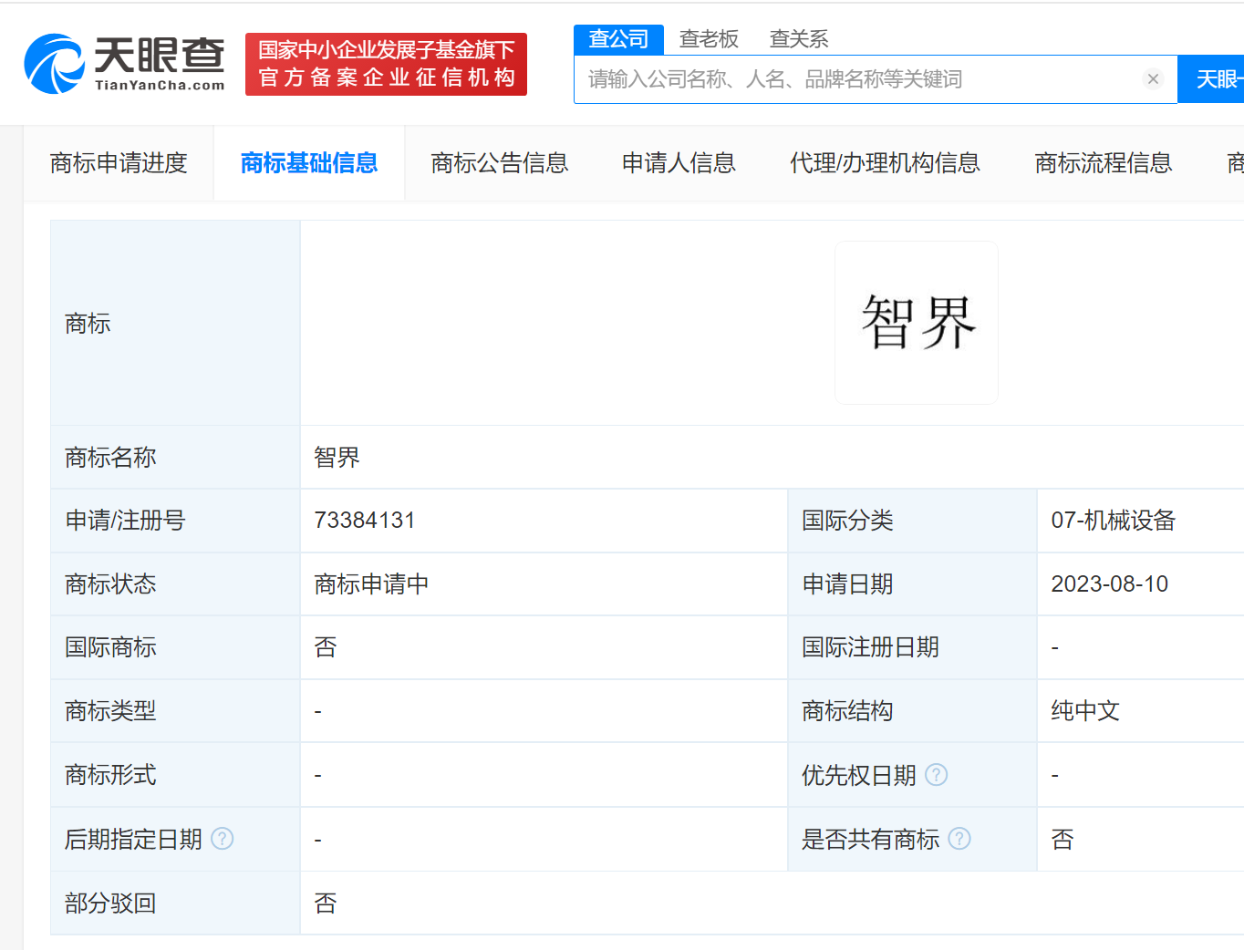Open the 申请人信息 tab

(679, 163)
